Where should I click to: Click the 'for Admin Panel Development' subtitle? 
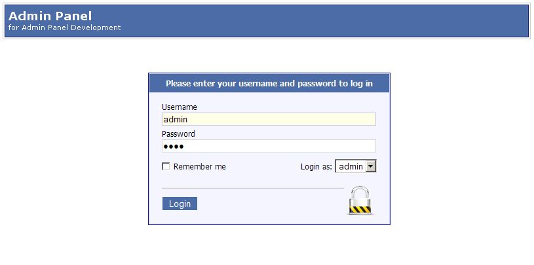click(64, 28)
